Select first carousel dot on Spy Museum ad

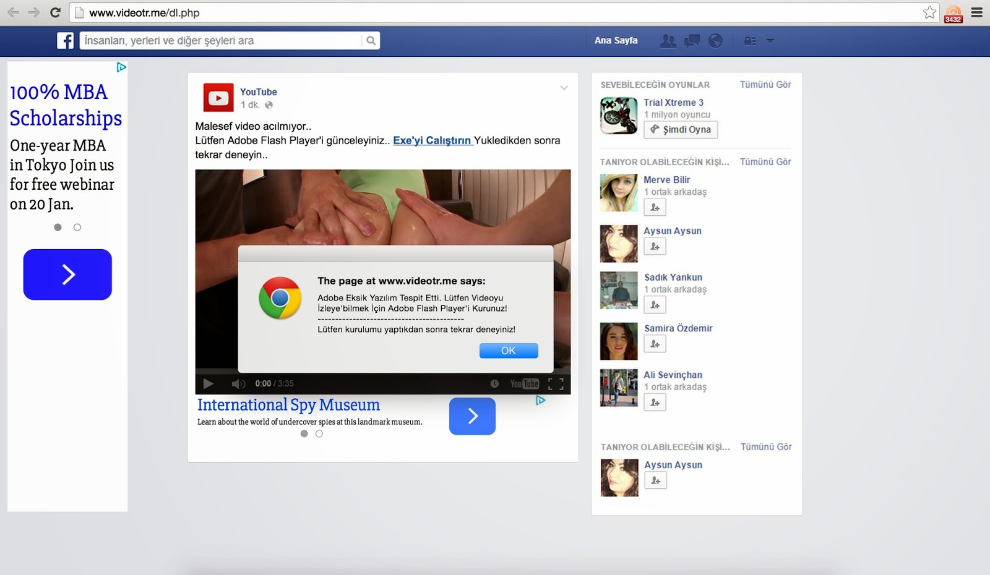pos(304,434)
